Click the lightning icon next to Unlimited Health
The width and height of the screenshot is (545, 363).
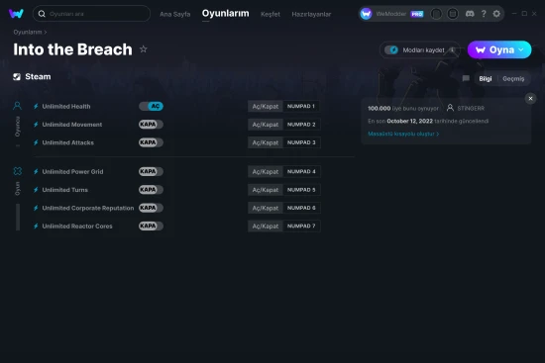point(36,106)
